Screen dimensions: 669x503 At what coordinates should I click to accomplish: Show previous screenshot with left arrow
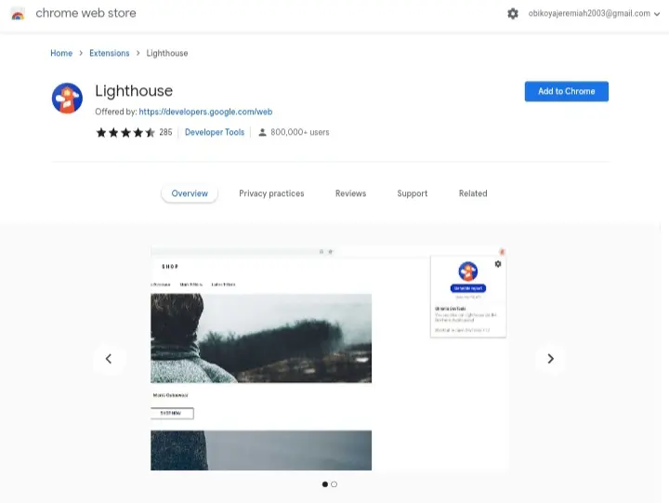[x=110, y=359]
